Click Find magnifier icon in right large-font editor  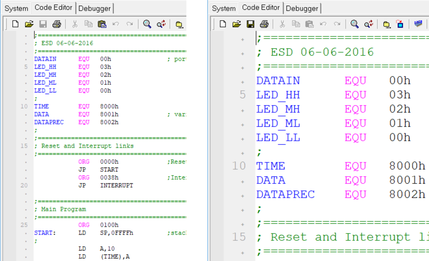355,24
